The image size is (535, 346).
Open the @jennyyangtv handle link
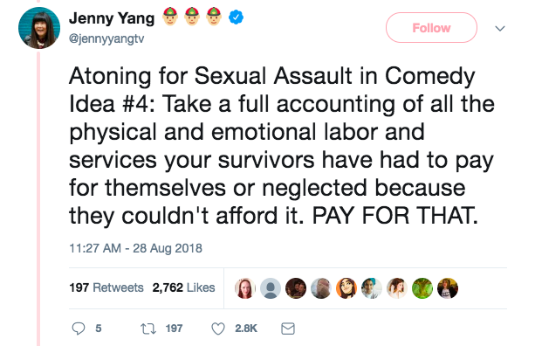[x=106, y=38]
